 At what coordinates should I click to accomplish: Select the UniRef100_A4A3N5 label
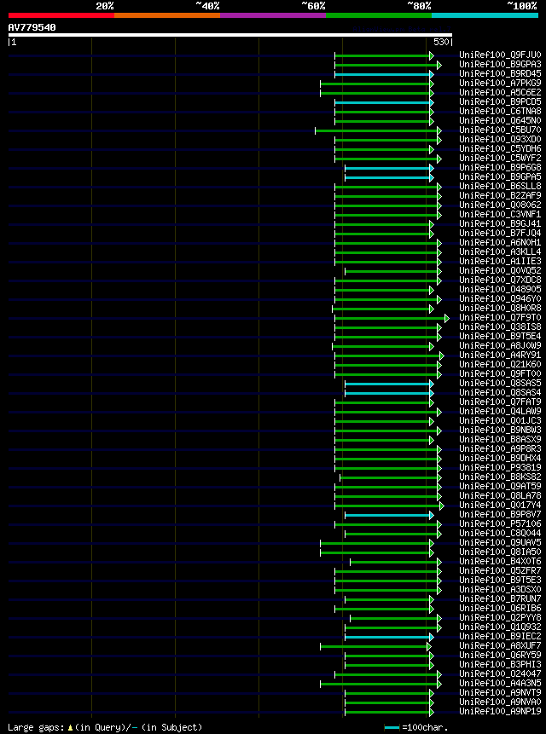point(500,683)
